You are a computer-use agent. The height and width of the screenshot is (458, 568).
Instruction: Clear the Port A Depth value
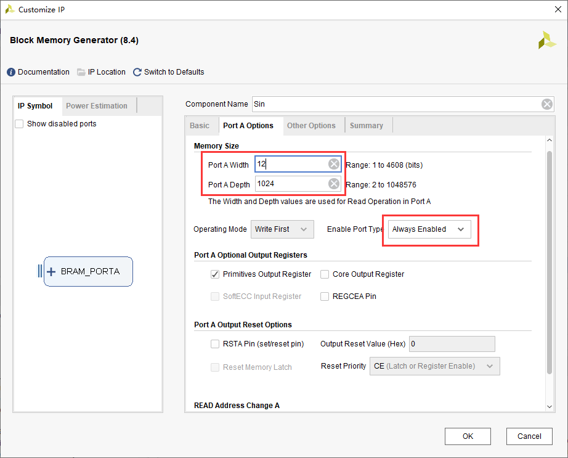point(334,184)
